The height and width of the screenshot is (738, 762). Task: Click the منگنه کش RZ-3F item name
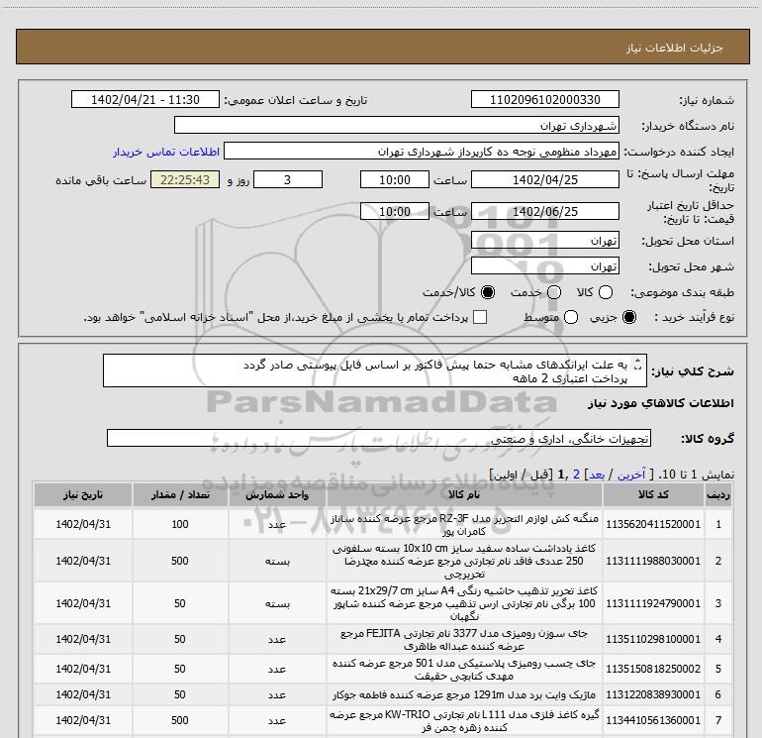click(x=464, y=524)
